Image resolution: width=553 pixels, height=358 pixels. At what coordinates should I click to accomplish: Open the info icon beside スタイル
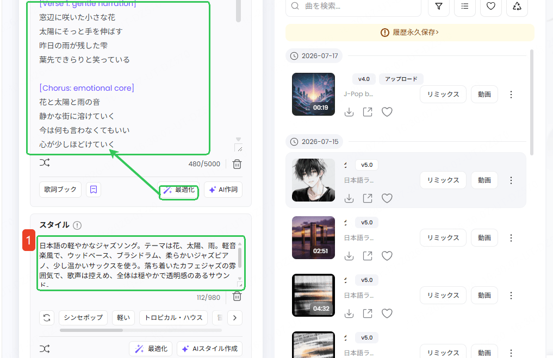(77, 225)
